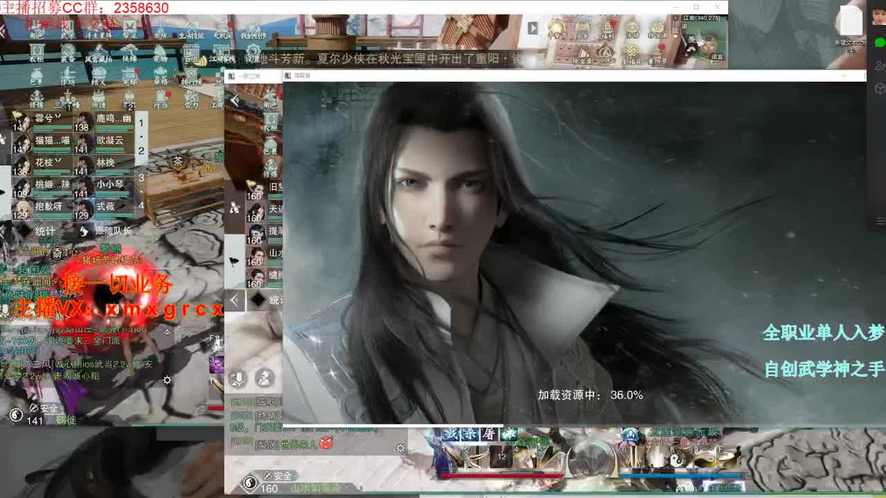Open the 衣柜 wardrobe in left game window
Screen dimensions: 886x498
tap(37, 53)
